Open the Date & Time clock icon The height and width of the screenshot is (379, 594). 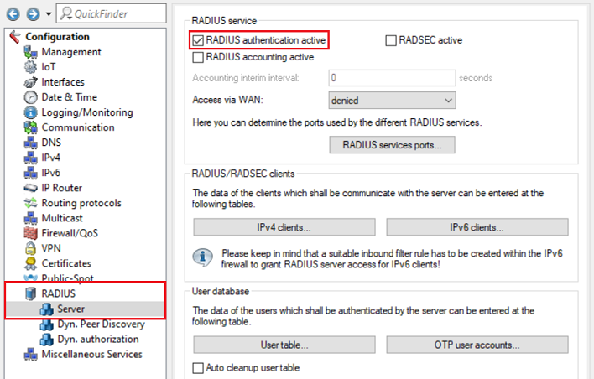tap(31, 97)
